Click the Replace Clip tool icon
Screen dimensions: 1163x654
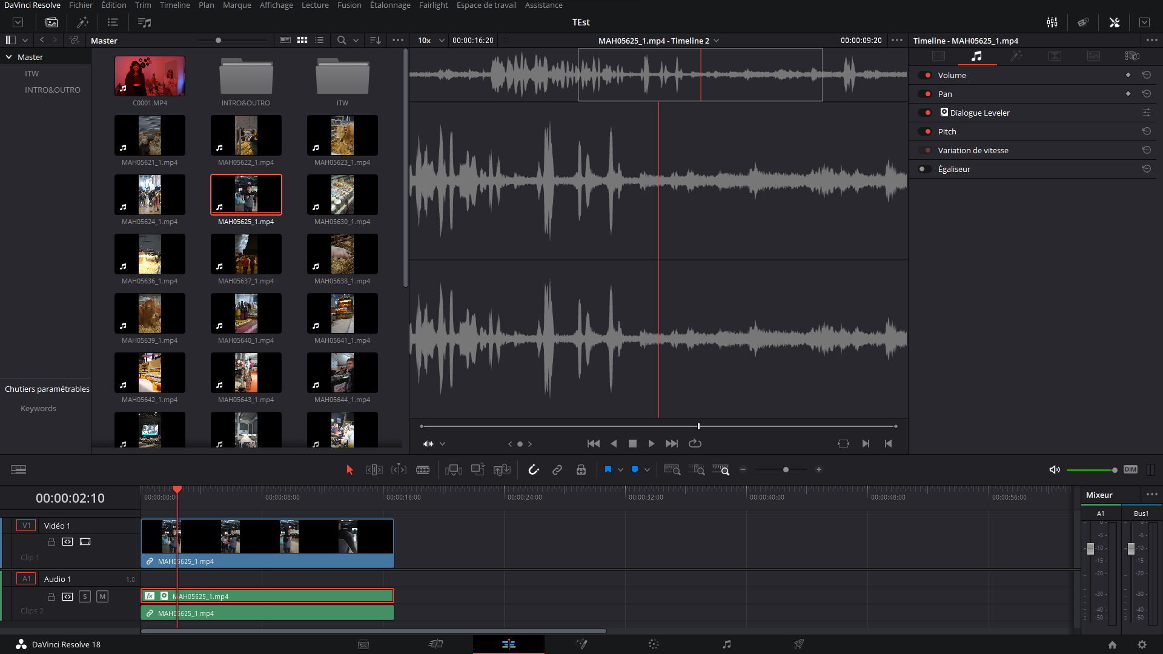point(502,470)
